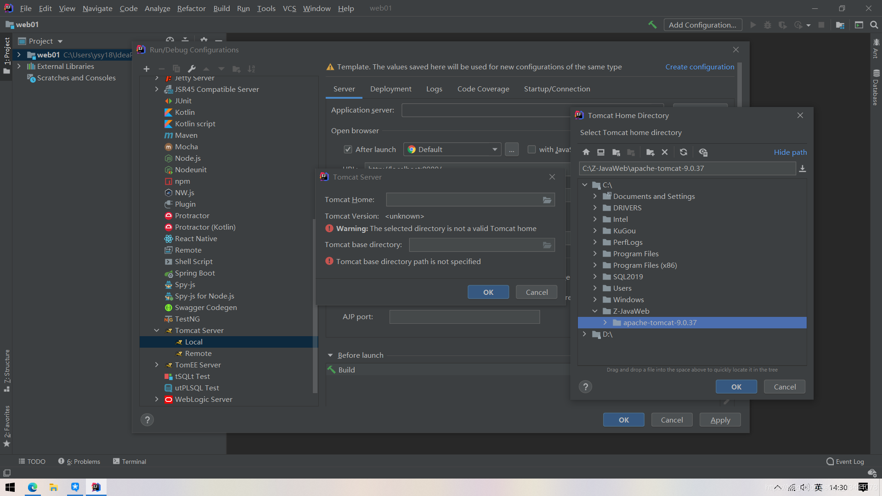This screenshot has height=496, width=882.
Task: Add new configuration with plus icon
Action: pyautogui.click(x=147, y=69)
